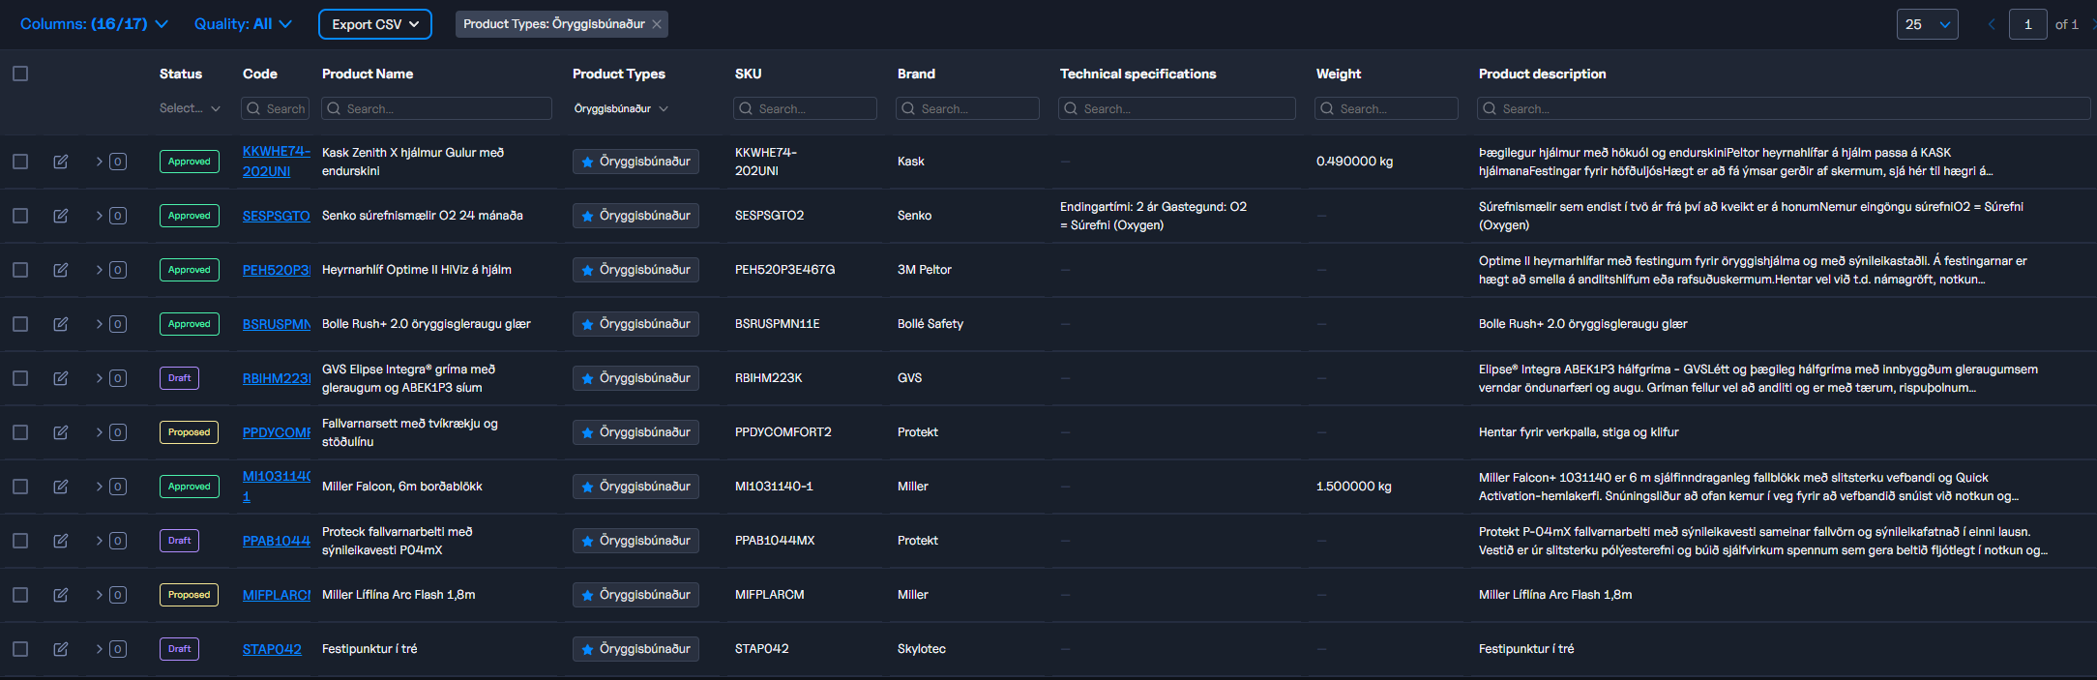Click edit pencil for Bolle Rush+ row
The height and width of the screenshot is (680, 2097).
[61, 324]
